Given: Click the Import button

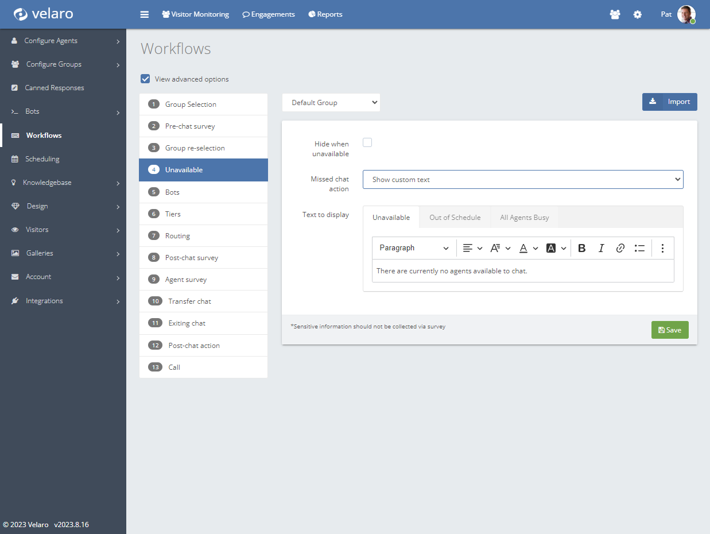Looking at the screenshot, I should tap(669, 102).
